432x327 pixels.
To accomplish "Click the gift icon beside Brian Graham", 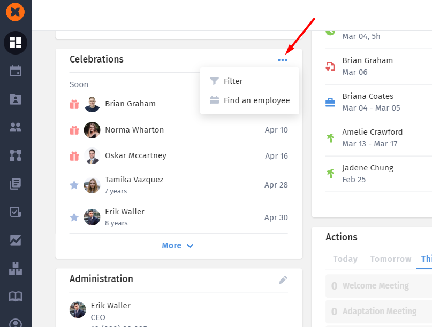I will [x=74, y=104].
